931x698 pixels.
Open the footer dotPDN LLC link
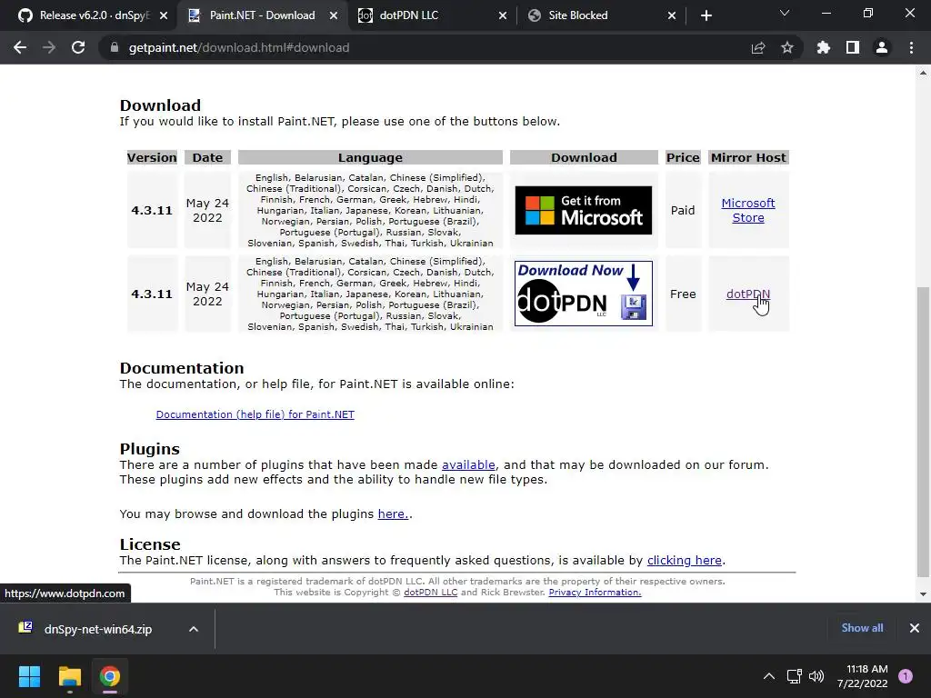tap(430, 593)
